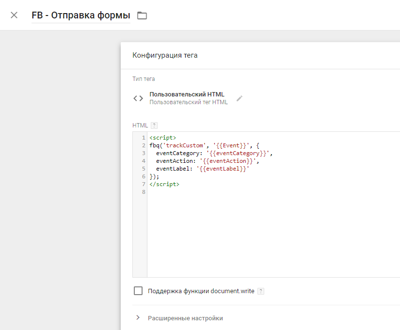
Task: Click the closing </script> line
Action: (164, 184)
